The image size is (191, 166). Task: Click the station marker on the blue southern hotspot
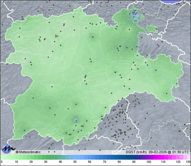pyautogui.click(x=76, y=120)
